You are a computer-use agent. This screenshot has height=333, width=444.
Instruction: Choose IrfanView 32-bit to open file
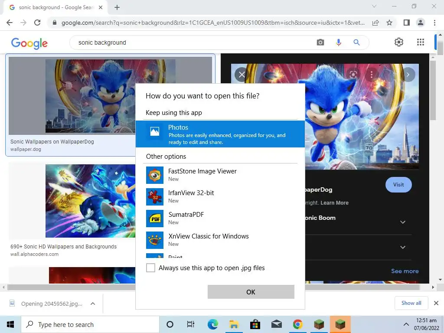[220, 197]
